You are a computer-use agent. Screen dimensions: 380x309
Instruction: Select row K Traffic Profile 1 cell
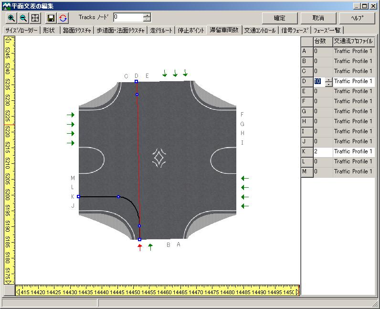pyautogui.click(x=353, y=151)
